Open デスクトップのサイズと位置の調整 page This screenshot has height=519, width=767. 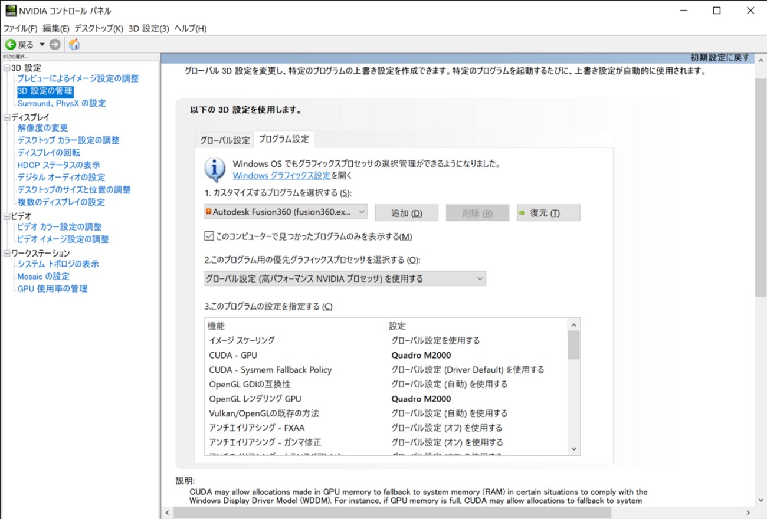point(74,190)
